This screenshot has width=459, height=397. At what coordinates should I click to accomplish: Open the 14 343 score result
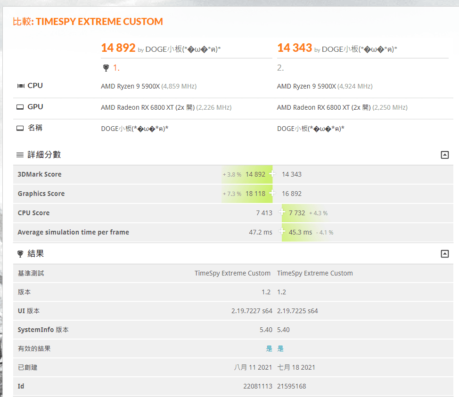point(295,48)
